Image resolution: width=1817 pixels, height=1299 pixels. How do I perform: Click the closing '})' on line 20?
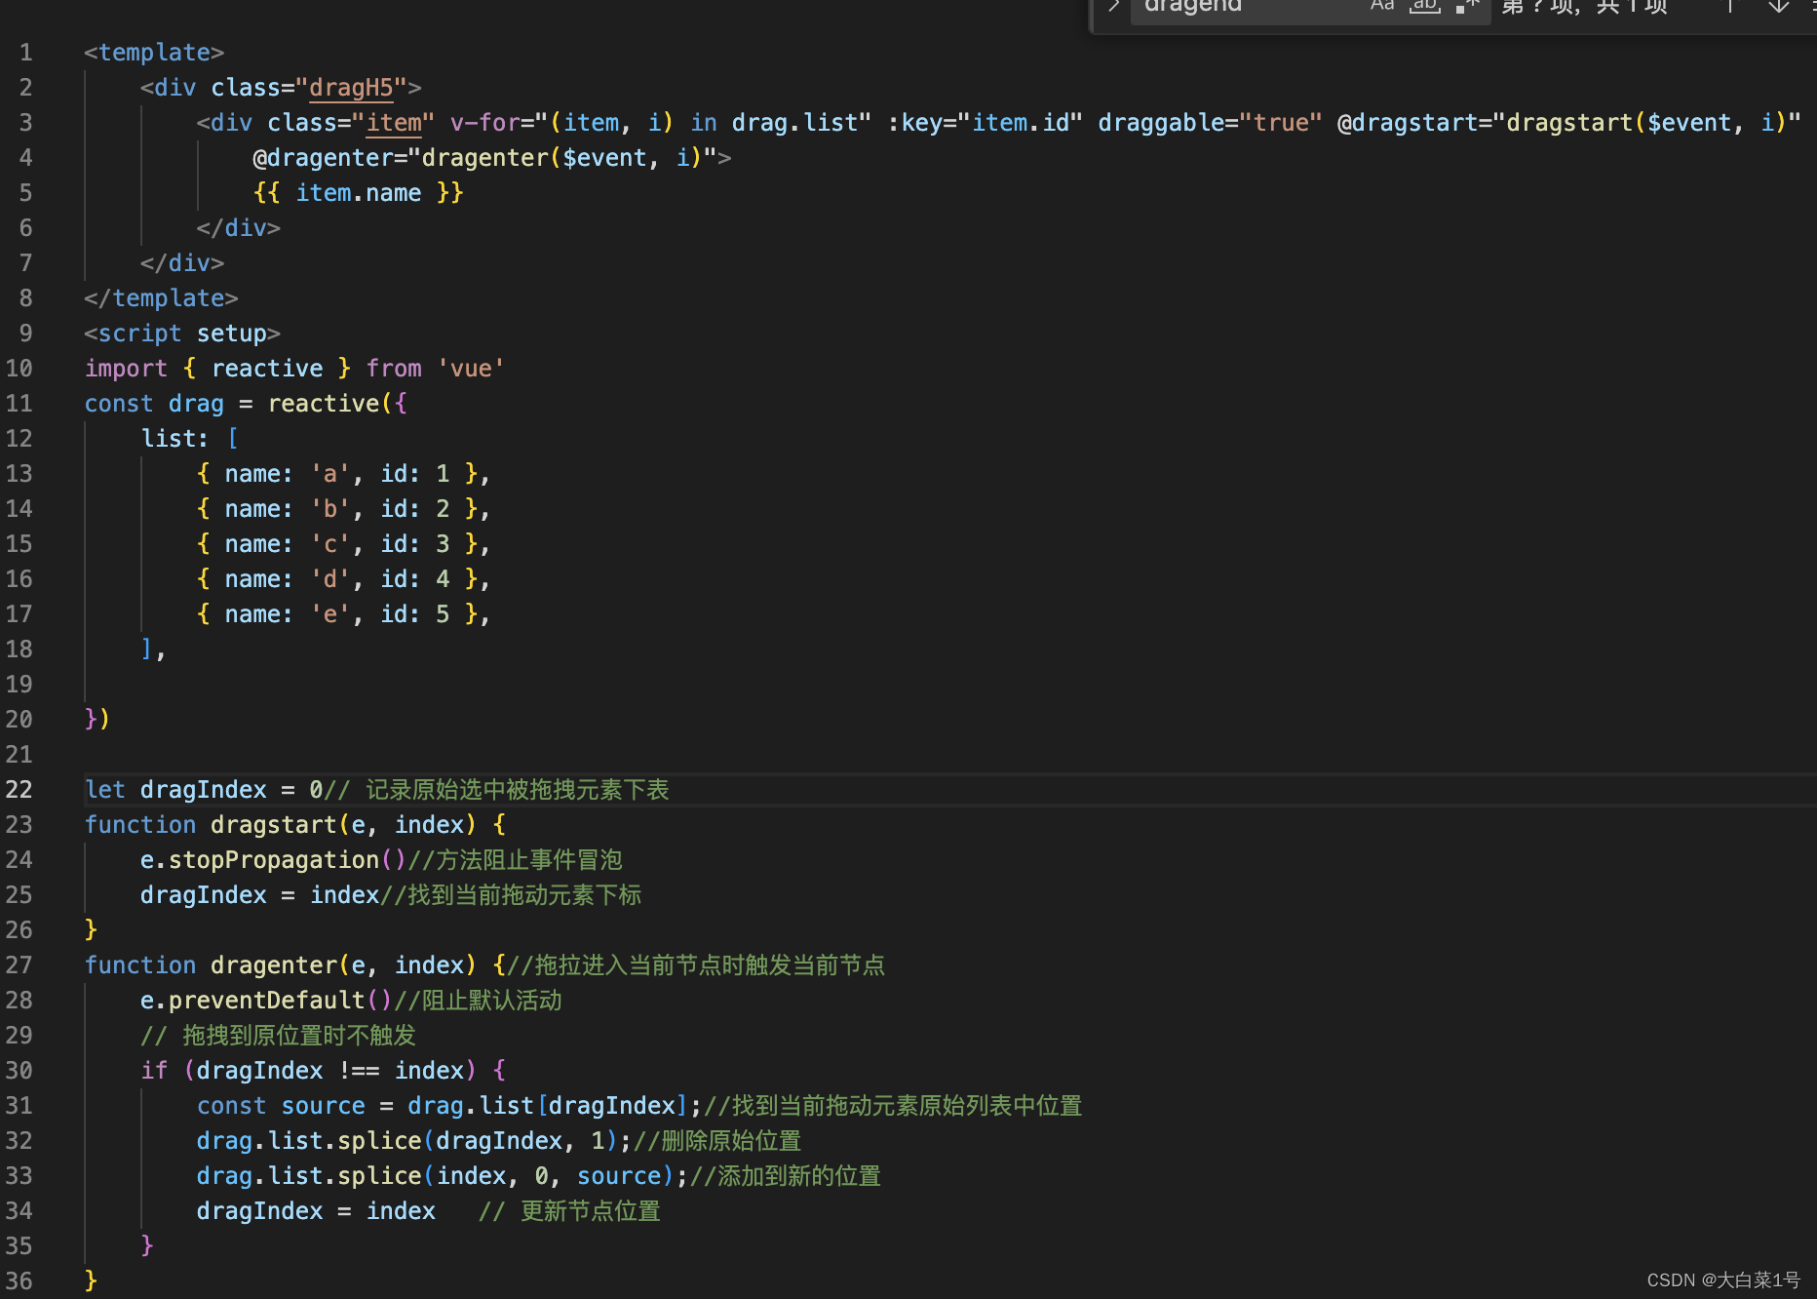(97, 719)
